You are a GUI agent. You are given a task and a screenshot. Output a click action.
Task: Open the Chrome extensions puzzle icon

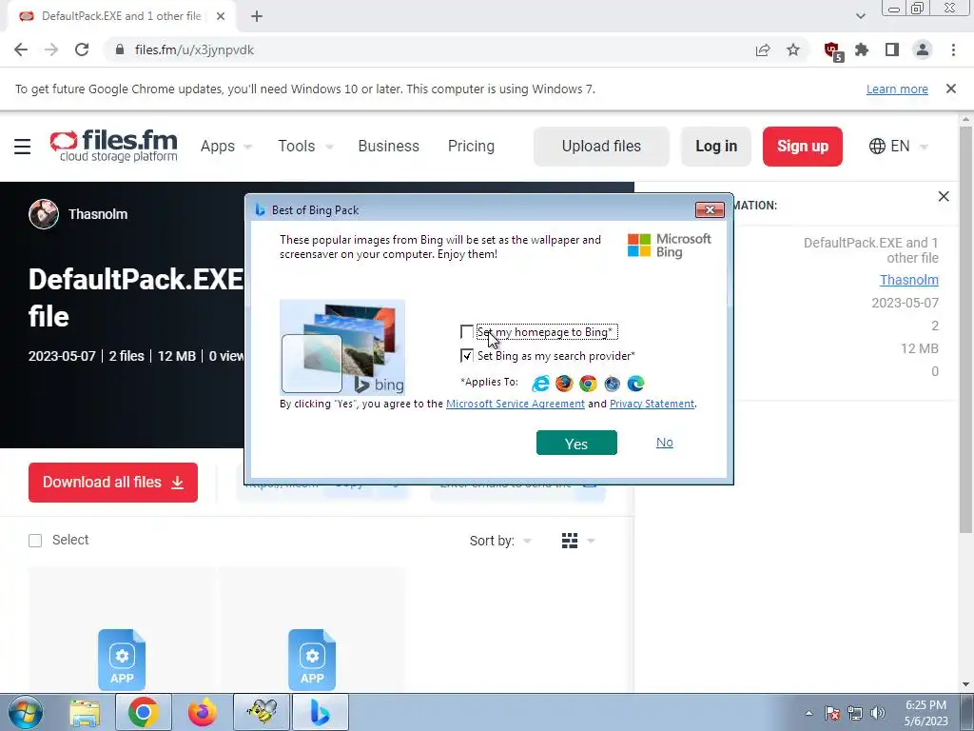(862, 49)
